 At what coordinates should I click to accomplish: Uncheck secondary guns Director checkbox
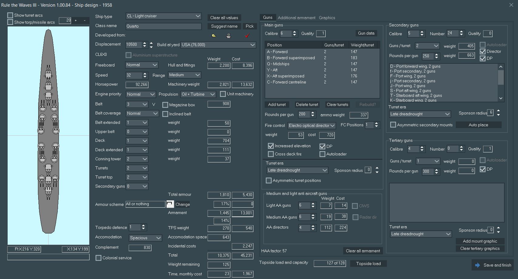point(482,51)
